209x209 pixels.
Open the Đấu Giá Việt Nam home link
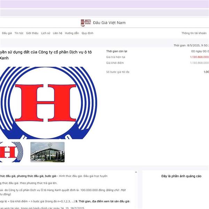click(109, 23)
